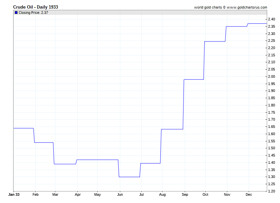Click the 1.65 price axis label
The width and height of the screenshot is (280, 203).
(x=272, y=127)
